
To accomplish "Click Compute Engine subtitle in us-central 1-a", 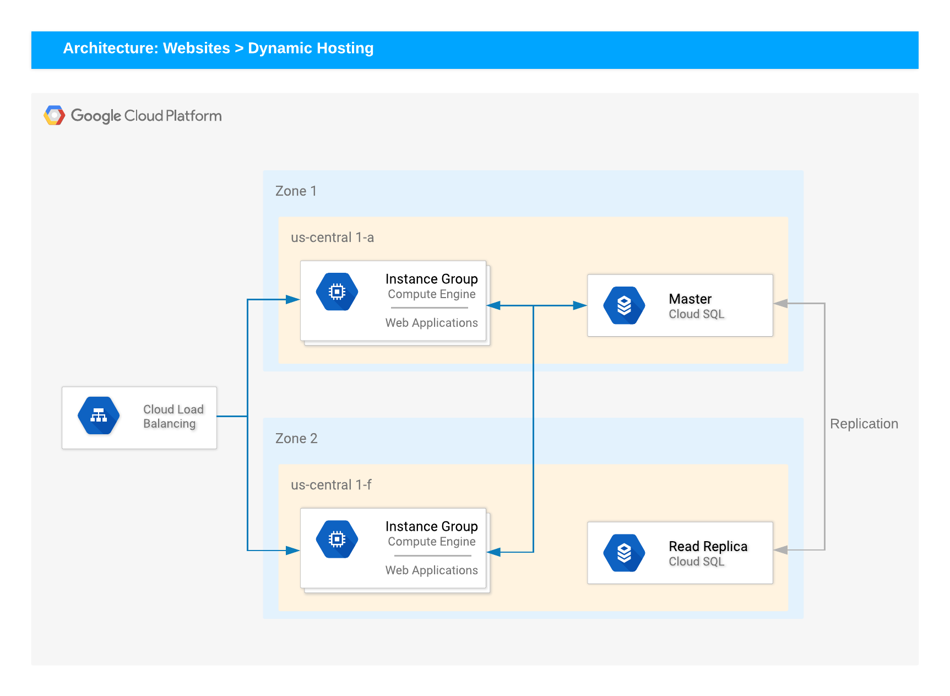I will pos(432,294).
